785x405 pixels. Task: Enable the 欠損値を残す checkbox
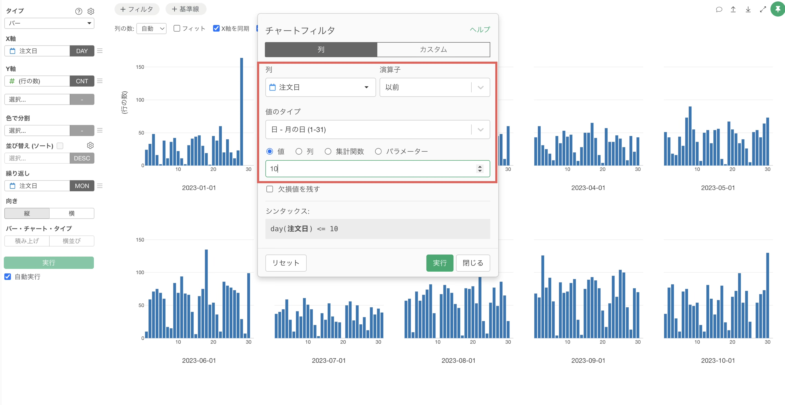click(270, 189)
